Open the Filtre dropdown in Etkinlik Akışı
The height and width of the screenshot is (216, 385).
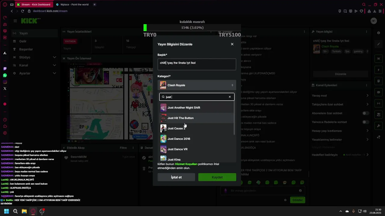coord(123,148)
